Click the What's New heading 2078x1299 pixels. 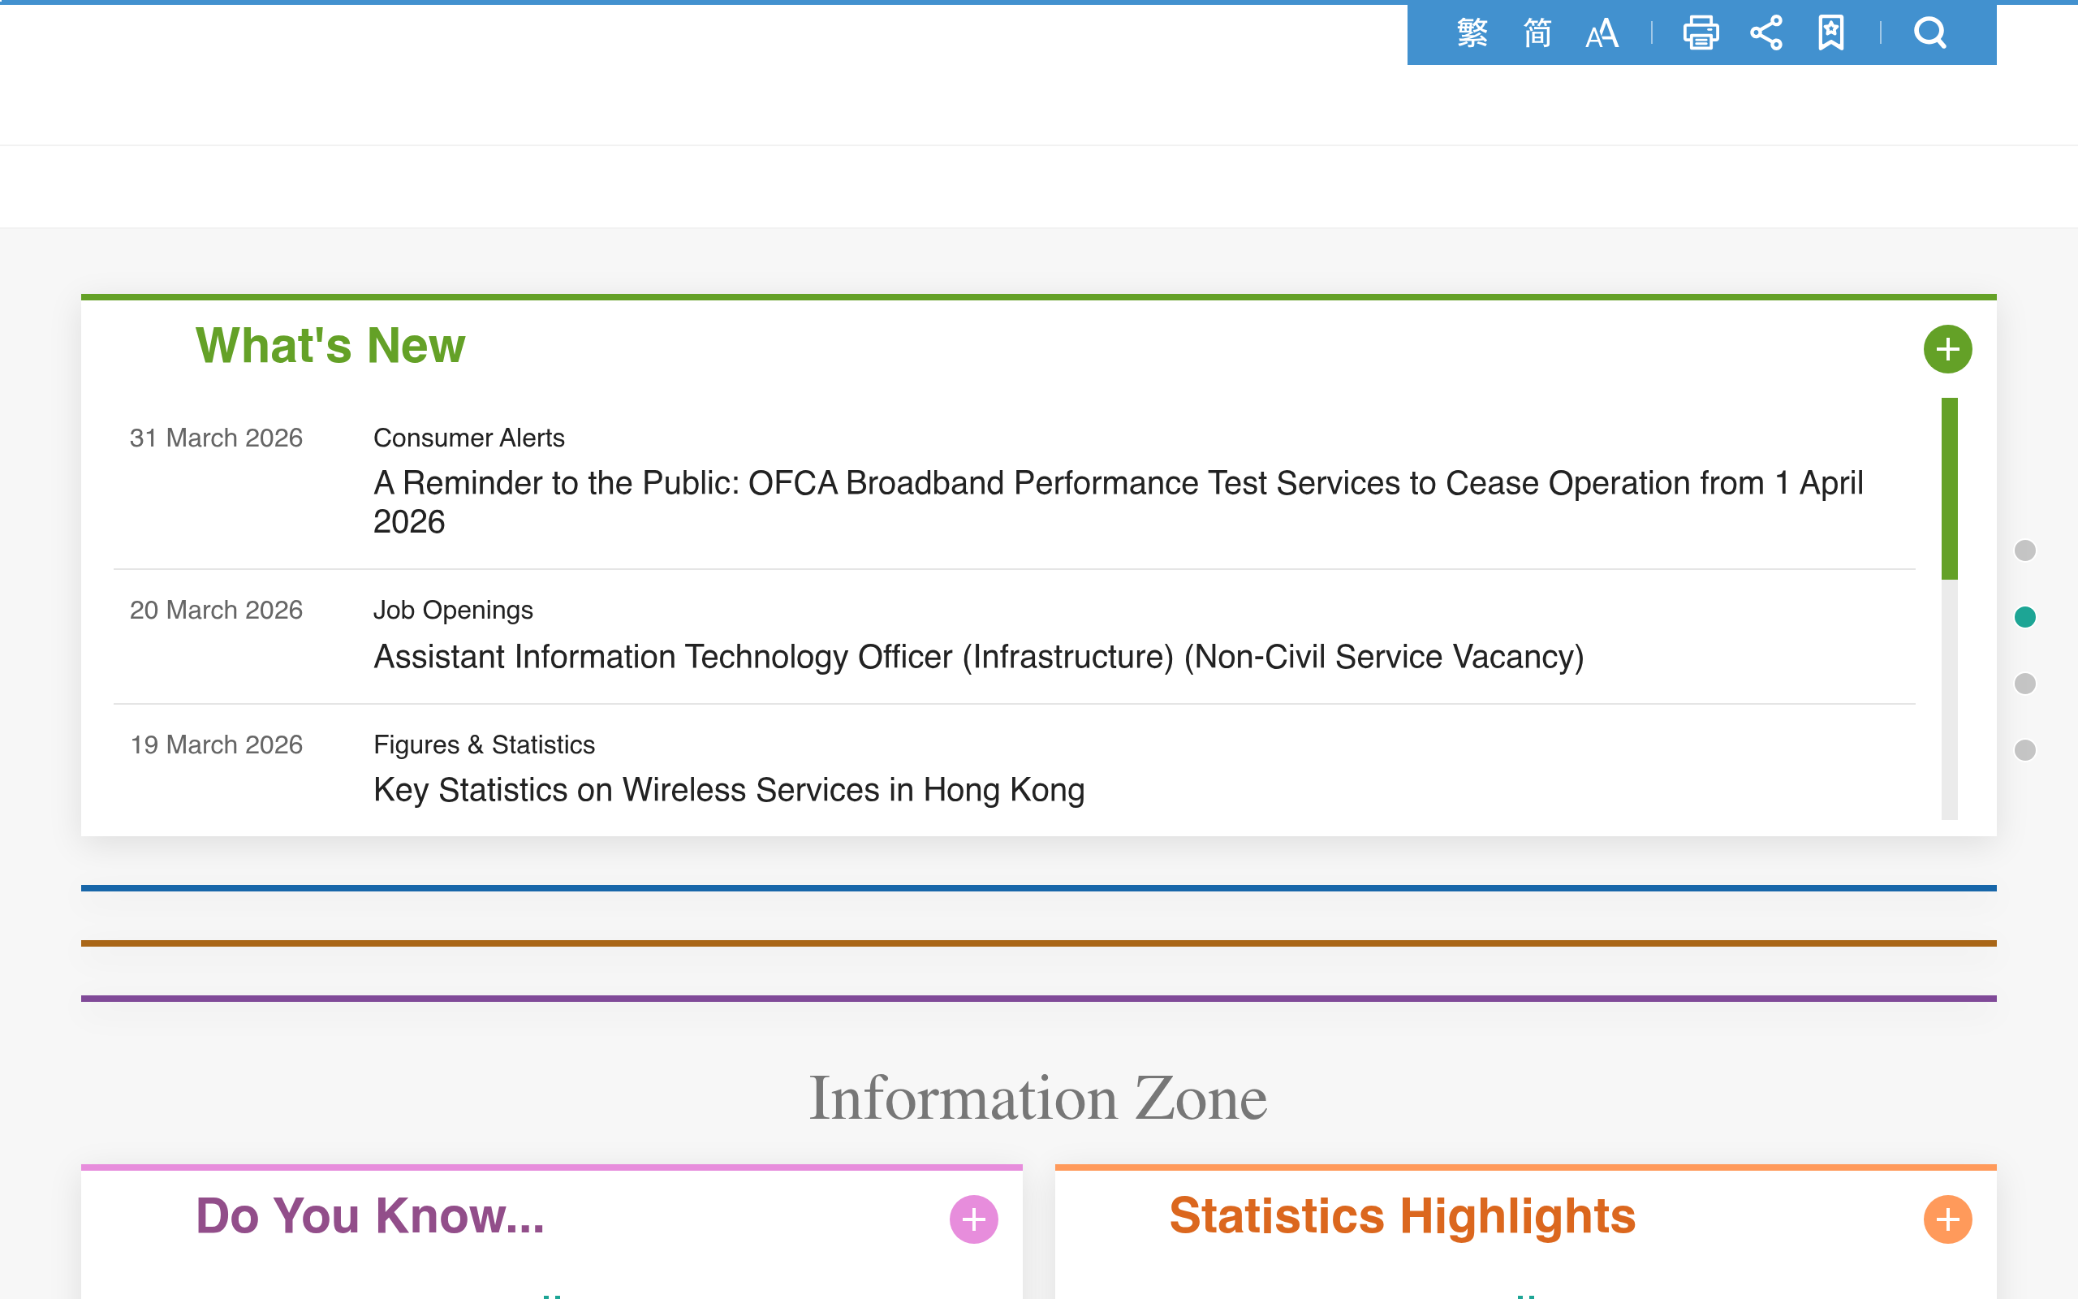point(330,345)
